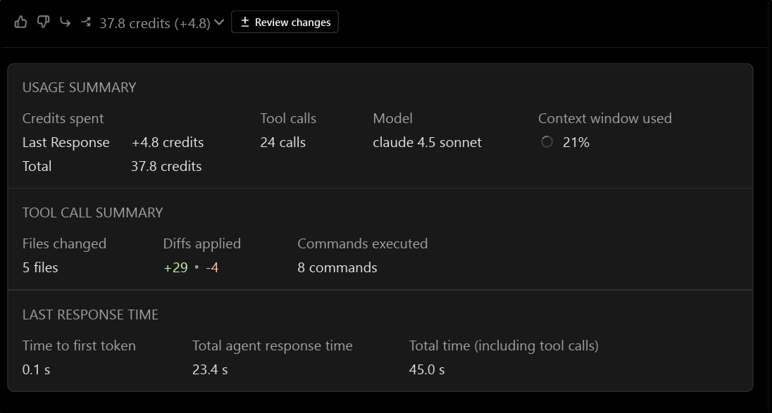This screenshot has width=772, height=413.
Task: Click the thumbs down feedback icon
Action: pyautogui.click(x=43, y=22)
